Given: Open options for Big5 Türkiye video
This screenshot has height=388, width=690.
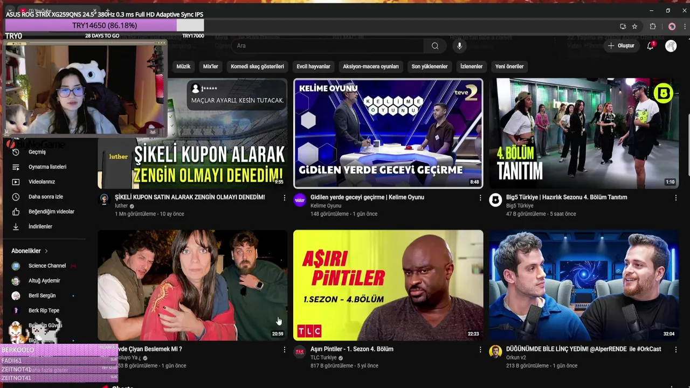Looking at the screenshot, I should [676, 198].
